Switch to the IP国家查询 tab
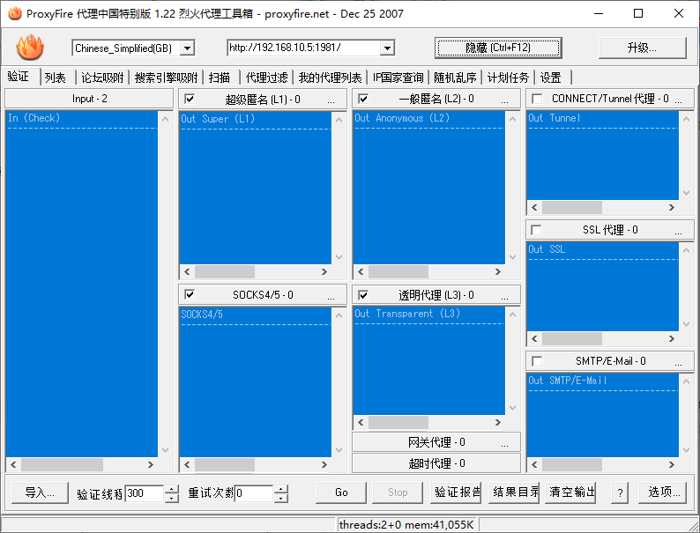 pyautogui.click(x=398, y=78)
